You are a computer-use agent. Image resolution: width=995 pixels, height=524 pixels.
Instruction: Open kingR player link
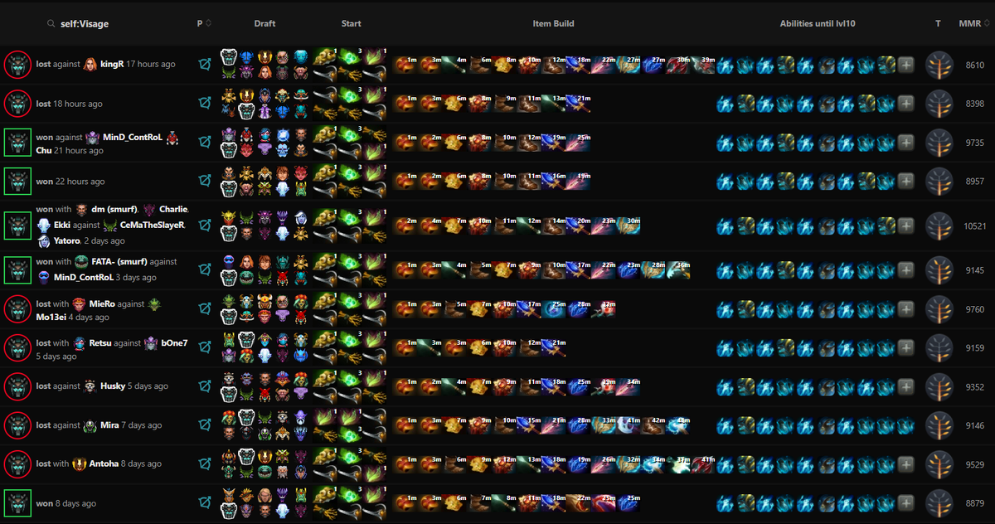tap(112, 64)
